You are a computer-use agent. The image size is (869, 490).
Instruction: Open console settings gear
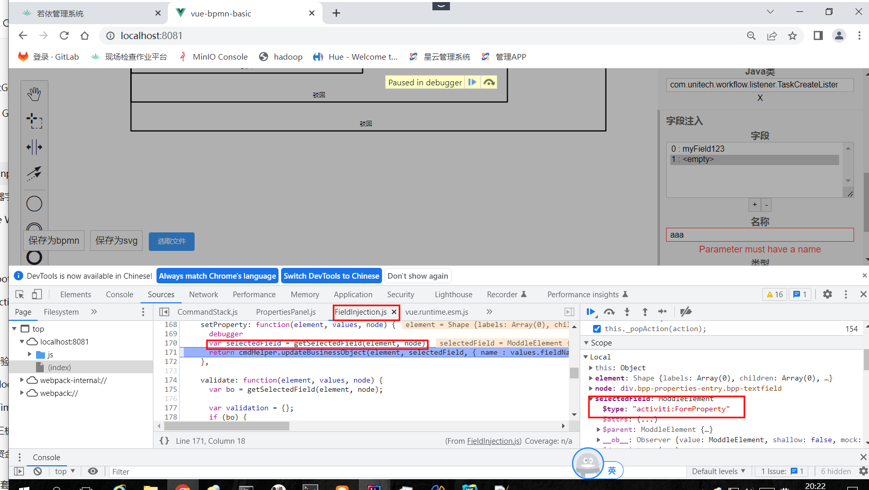click(863, 471)
